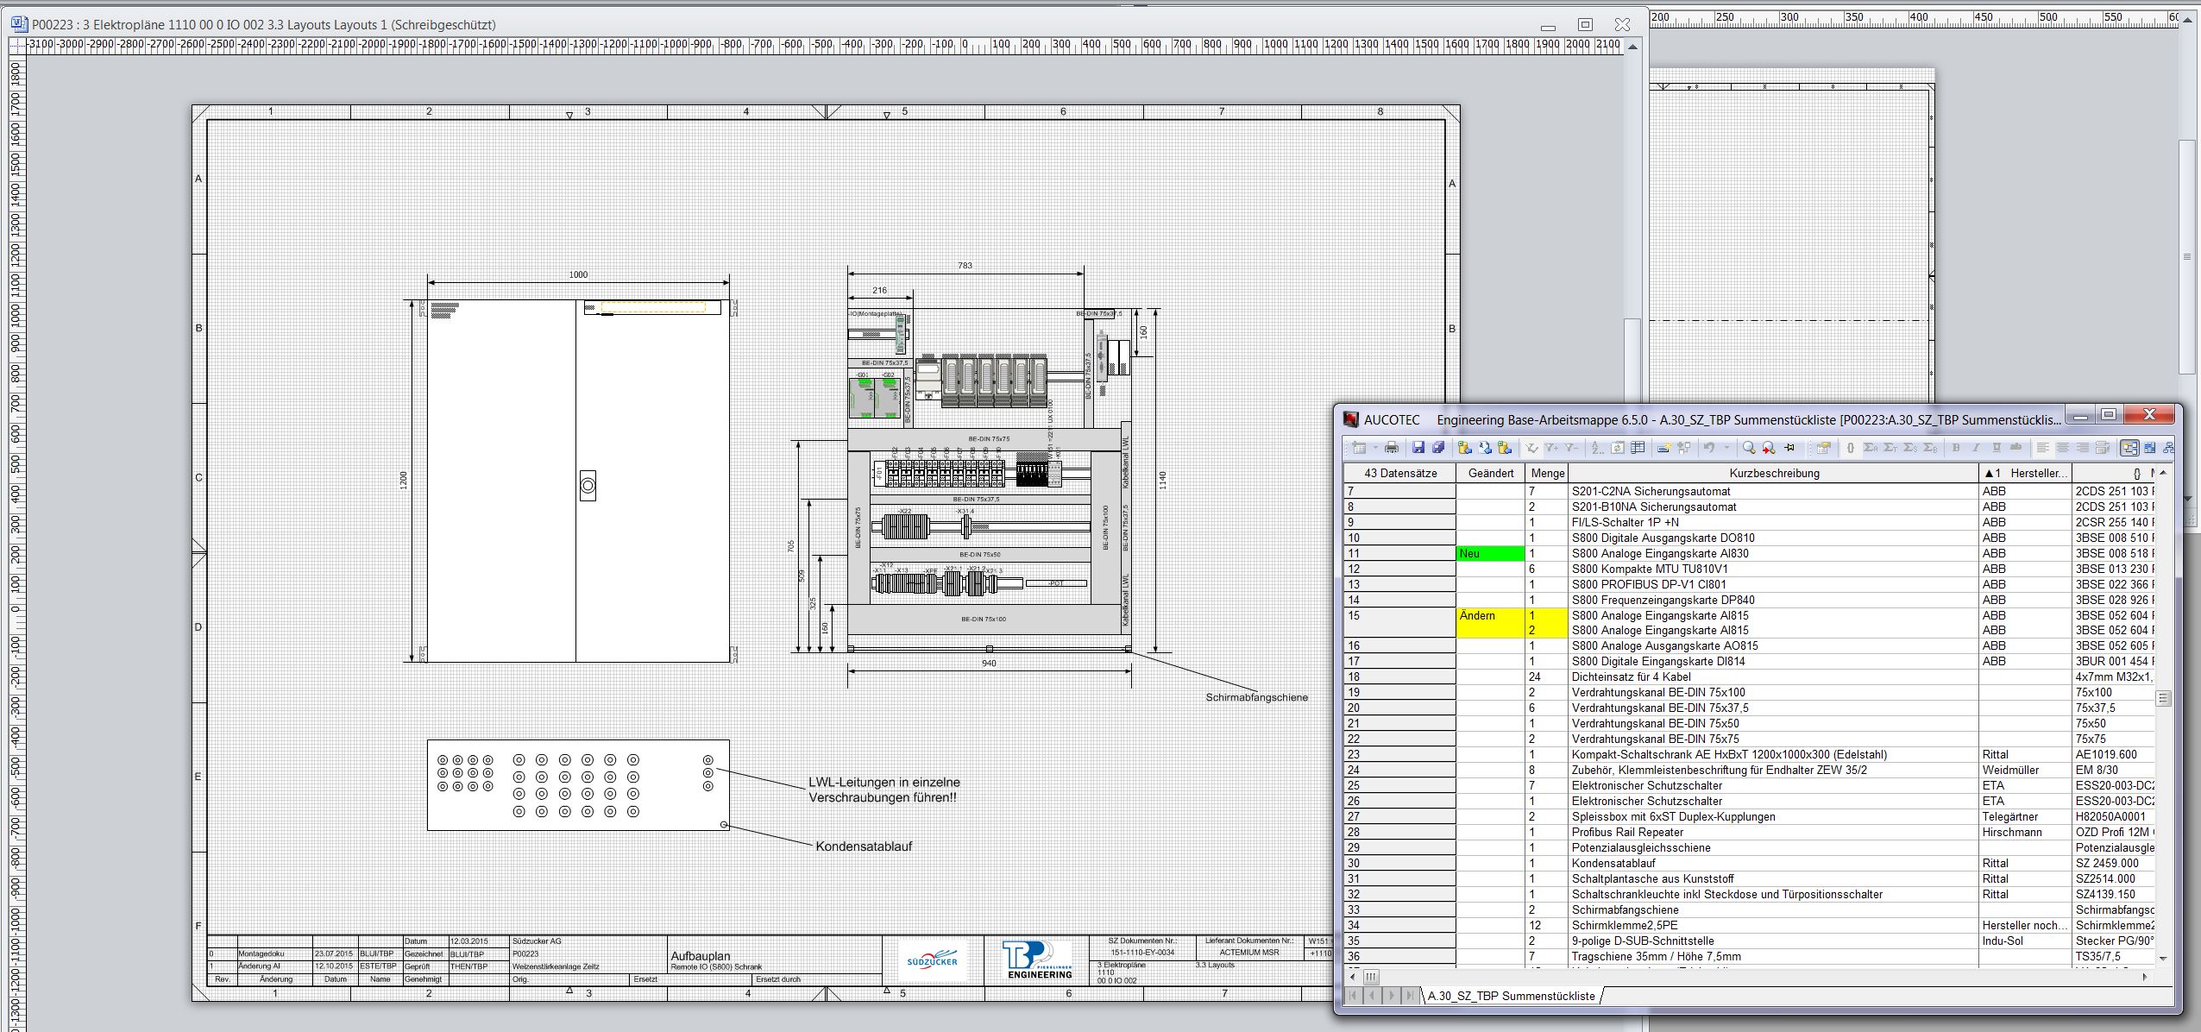Toggle underline formatting in AUCOTEC toolbar
Viewport: 2201px width, 1032px height.
pyautogui.click(x=1997, y=448)
